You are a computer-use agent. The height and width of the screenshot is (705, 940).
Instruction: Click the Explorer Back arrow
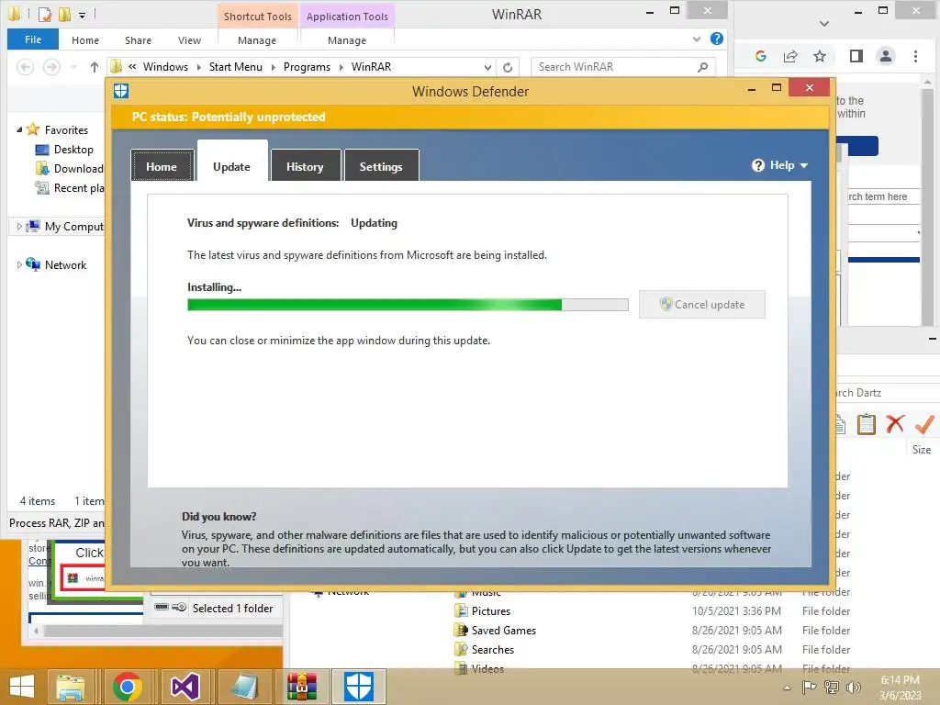coord(25,66)
